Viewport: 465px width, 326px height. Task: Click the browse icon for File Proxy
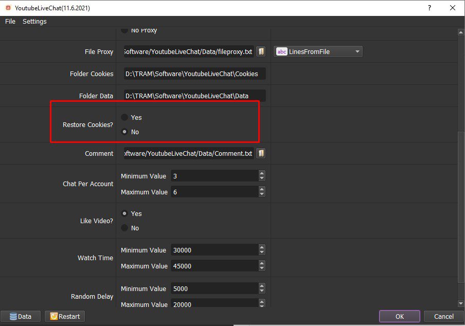pyautogui.click(x=261, y=51)
